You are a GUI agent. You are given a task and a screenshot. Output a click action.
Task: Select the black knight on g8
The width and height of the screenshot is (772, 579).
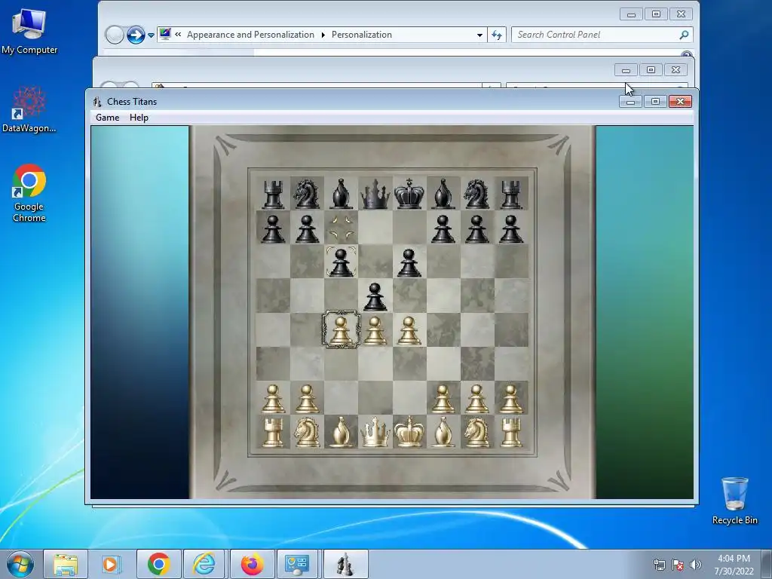(x=476, y=194)
